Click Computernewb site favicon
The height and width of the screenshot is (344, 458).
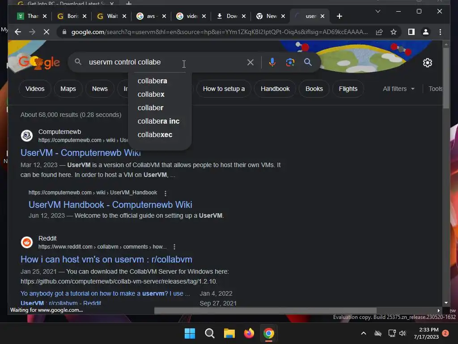[27, 136]
